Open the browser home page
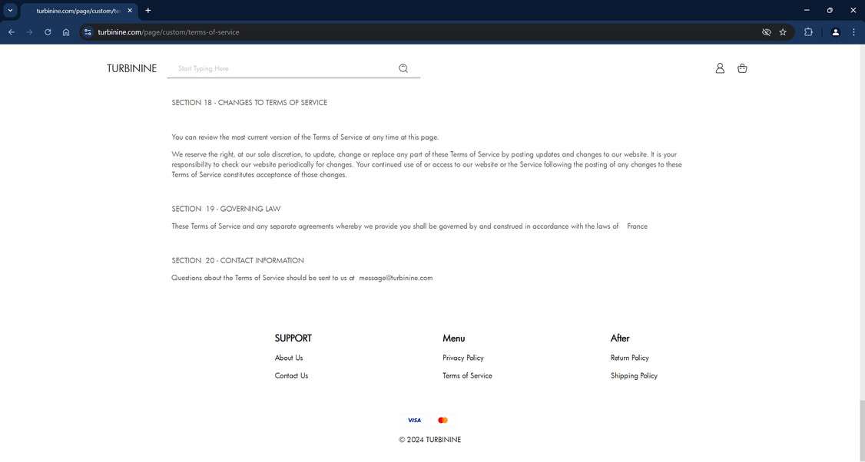The width and height of the screenshot is (865, 462). [x=66, y=32]
